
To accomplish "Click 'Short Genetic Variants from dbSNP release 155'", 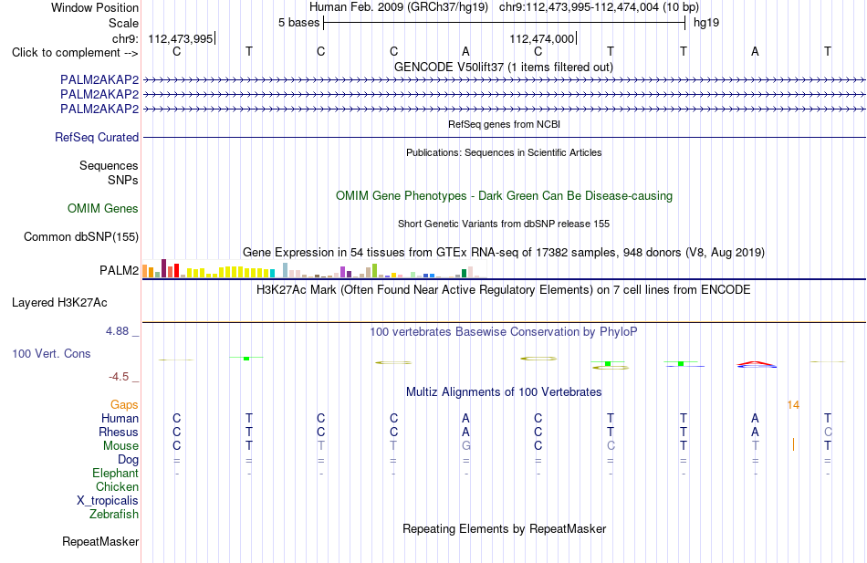I will pos(504,224).
